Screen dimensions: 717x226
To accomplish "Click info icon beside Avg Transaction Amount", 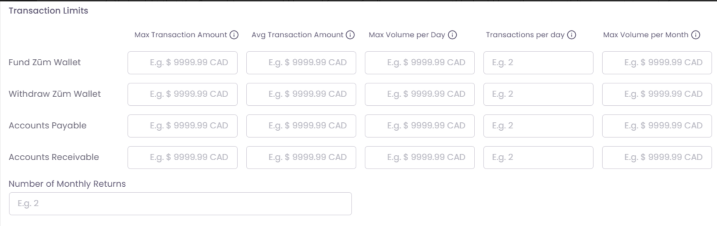I will click(x=350, y=35).
